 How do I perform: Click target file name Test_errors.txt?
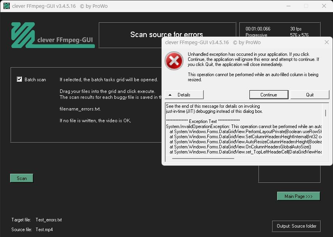tap(49, 220)
